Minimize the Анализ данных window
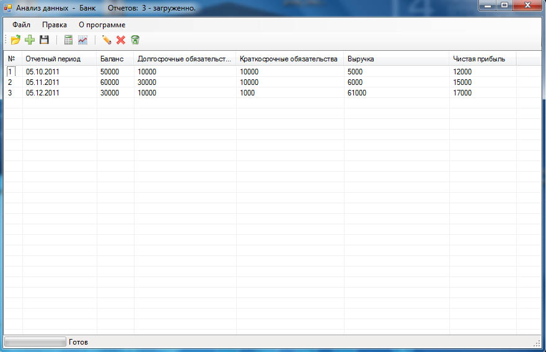Viewport: 546px width, 352px height. click(x=488, y=5)
